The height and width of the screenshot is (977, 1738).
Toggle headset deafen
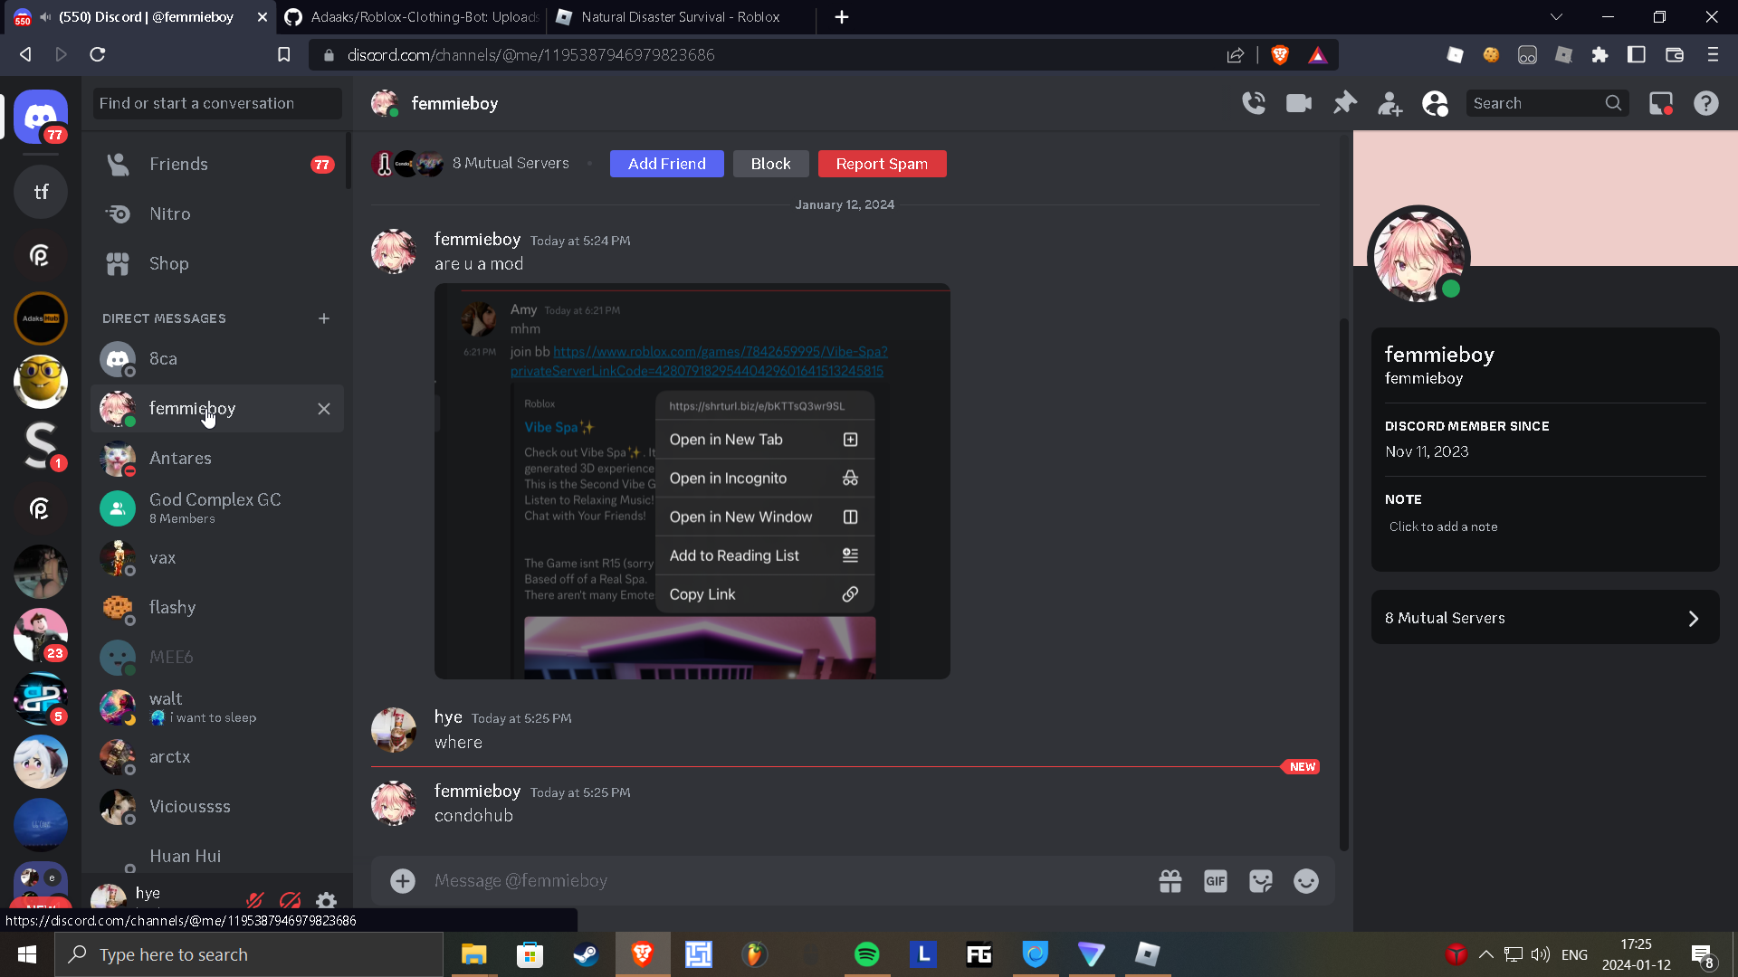click(291, 900)
